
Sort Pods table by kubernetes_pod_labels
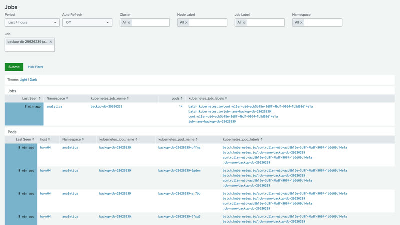pos(243,140)
